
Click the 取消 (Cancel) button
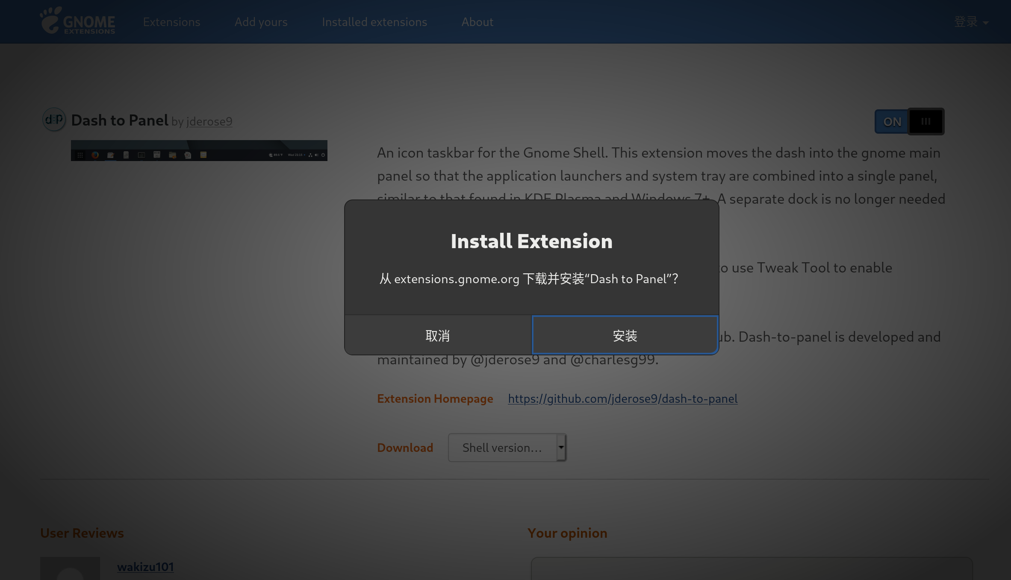tap(438, 335)
